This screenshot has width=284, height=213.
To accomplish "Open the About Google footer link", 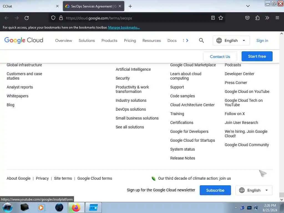I will (19, 178).
